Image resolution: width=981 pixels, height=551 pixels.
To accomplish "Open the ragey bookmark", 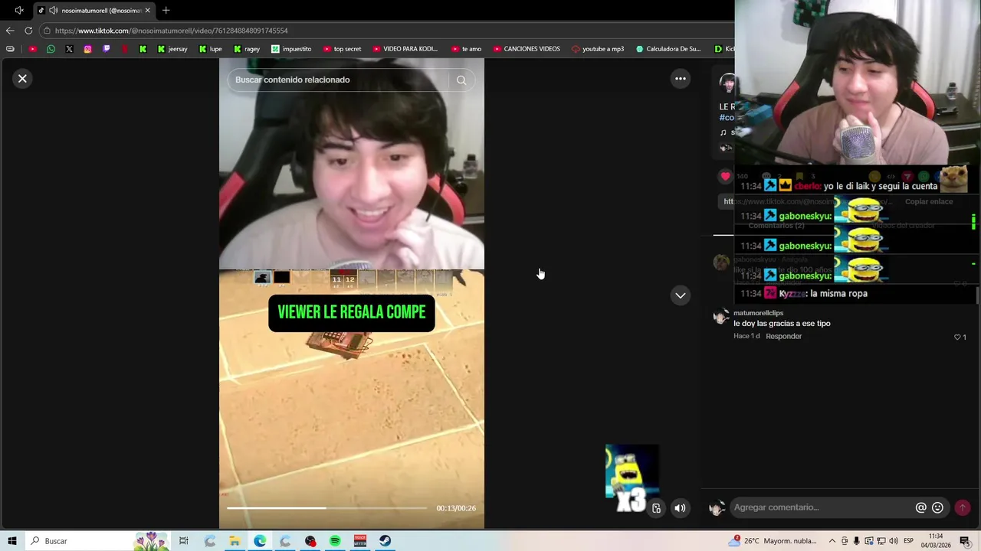I will 247,49.
